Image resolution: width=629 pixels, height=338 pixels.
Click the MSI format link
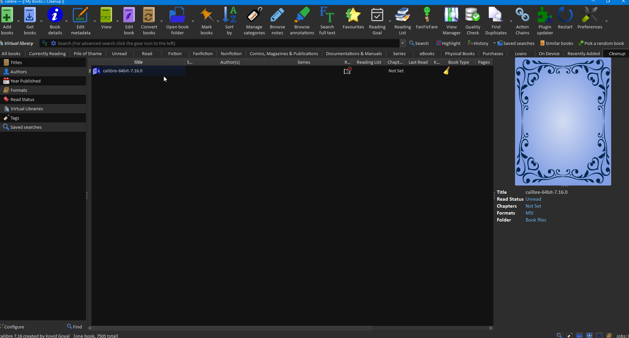[530, 213]
